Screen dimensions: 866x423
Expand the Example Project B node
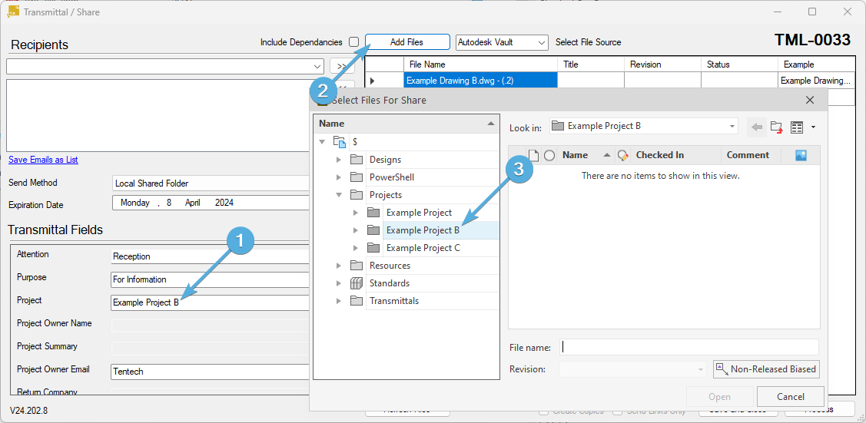click(356, 230)
